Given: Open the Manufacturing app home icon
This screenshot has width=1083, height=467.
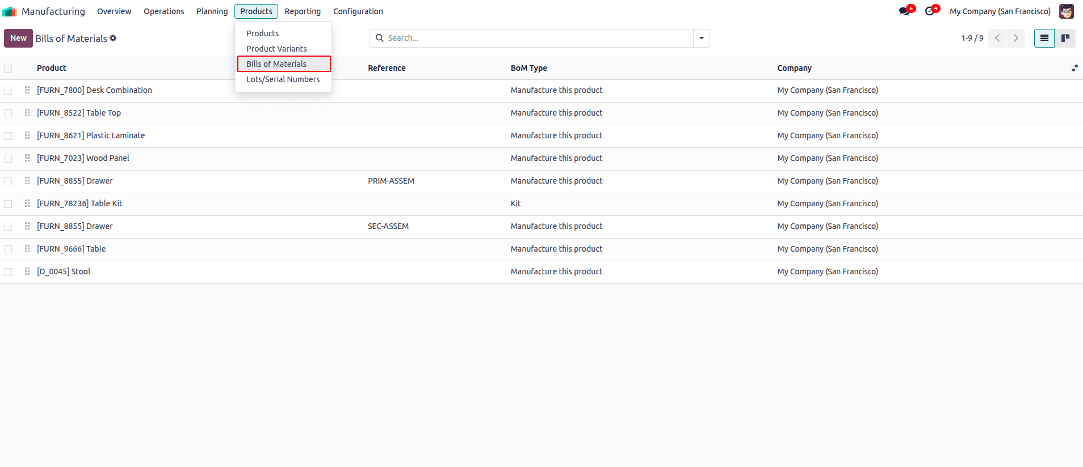Looking at the screenshot, I should [10, 11].
